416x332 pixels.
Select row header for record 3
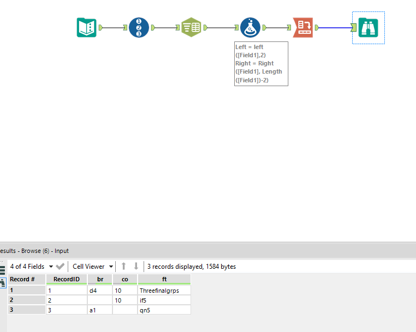coord(27,310)
